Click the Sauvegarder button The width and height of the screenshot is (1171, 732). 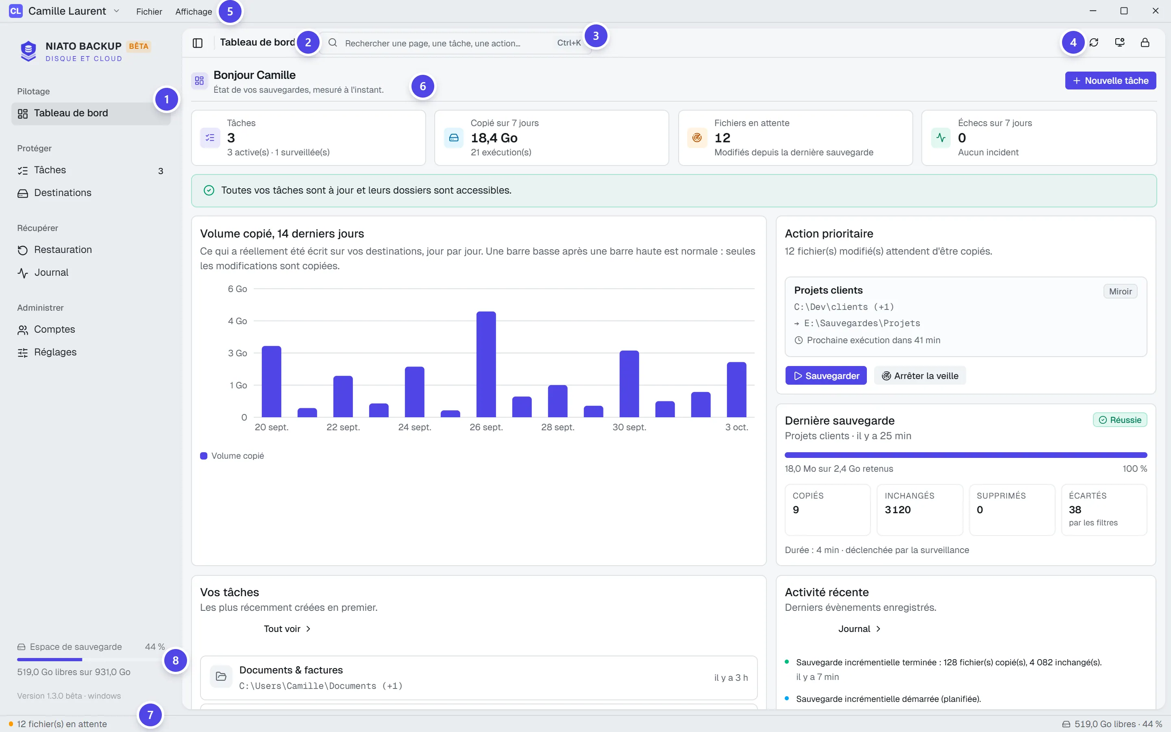826,376
